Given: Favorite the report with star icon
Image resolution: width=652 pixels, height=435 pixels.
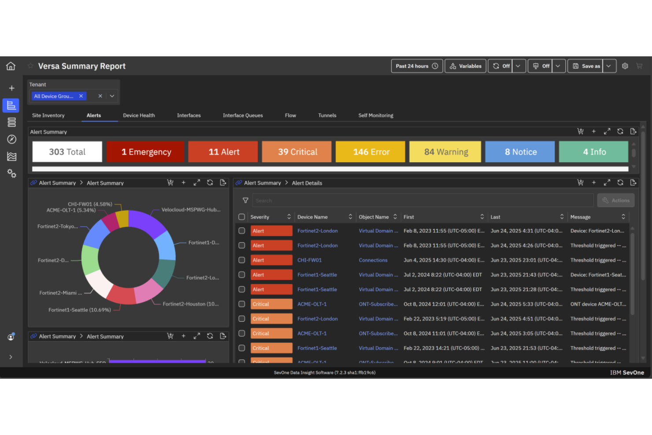Looking at the screenshot, I should tap(30, 66).
